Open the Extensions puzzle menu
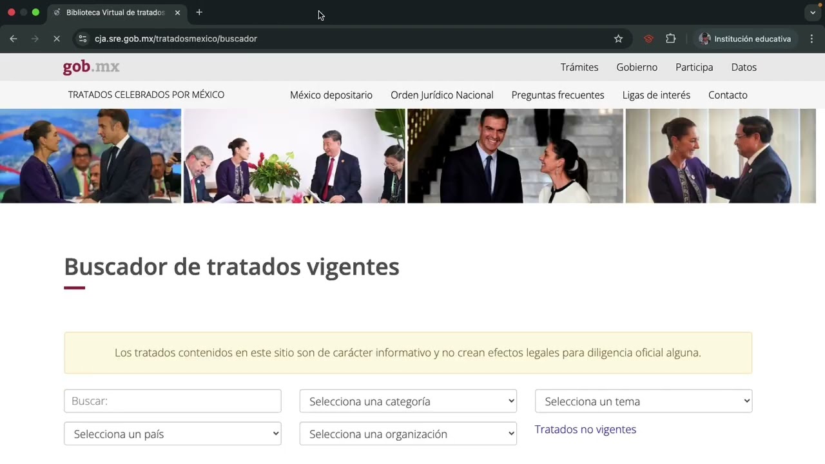The image size is (825, 464). [670, 39]
